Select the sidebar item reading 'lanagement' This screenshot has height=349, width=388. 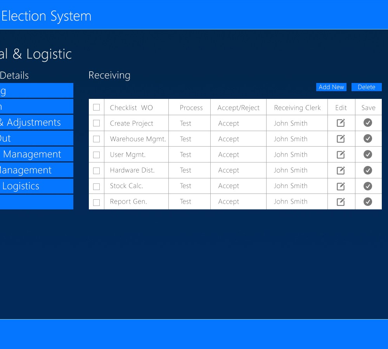pyautogui.click(x=36, y=170)
